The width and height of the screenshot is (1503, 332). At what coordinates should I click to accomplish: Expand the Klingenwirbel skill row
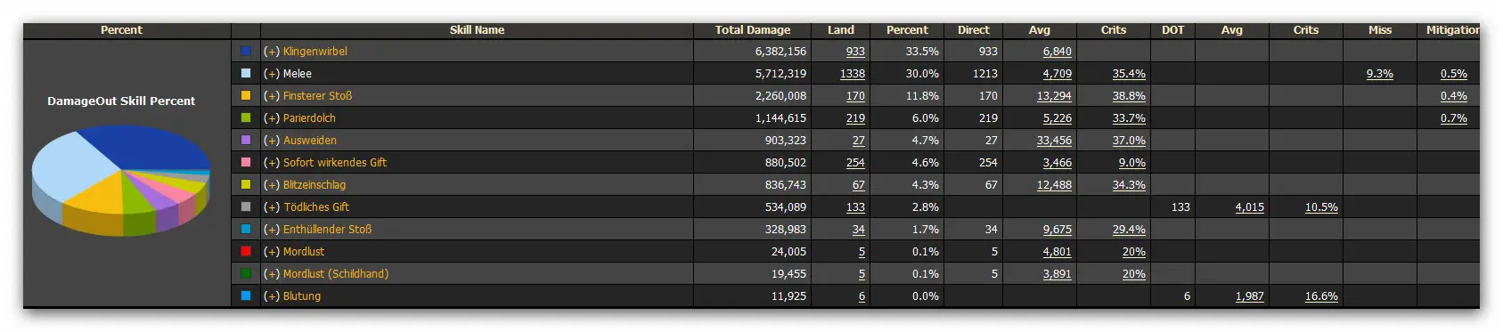(x=271, y=52)
